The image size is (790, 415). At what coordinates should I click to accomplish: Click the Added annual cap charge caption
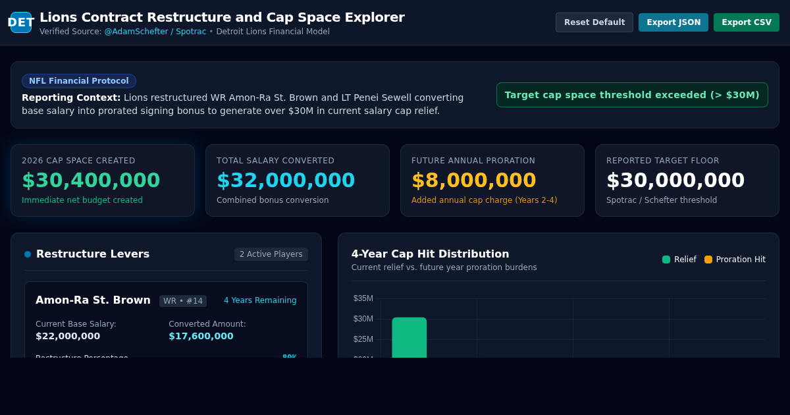coord(485,200)
